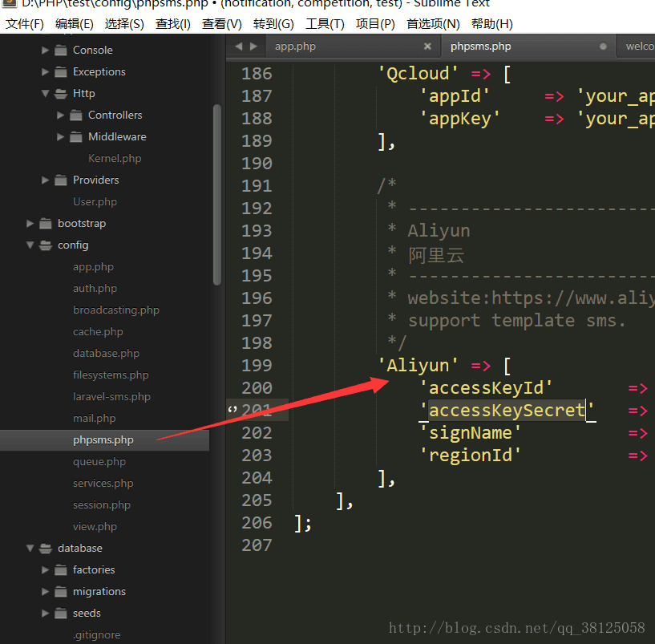The width and height of the screenshot is (655, 644).
Task: Click the sidebar vertical scrollbar
Action: coord(216,192)
